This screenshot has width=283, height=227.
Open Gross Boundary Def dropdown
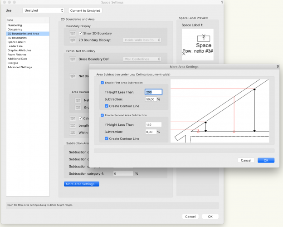point(142,59)
